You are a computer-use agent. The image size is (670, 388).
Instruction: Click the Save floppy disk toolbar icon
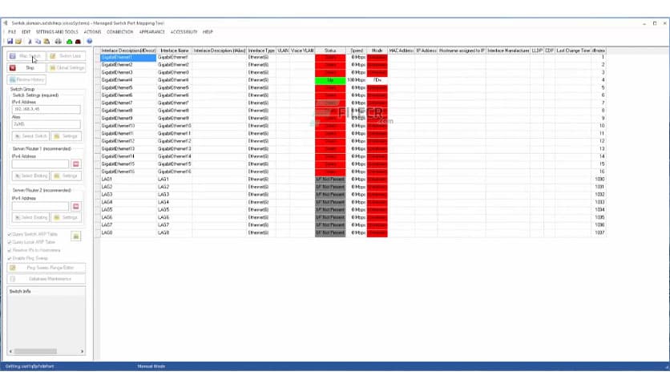coord(10,42)
